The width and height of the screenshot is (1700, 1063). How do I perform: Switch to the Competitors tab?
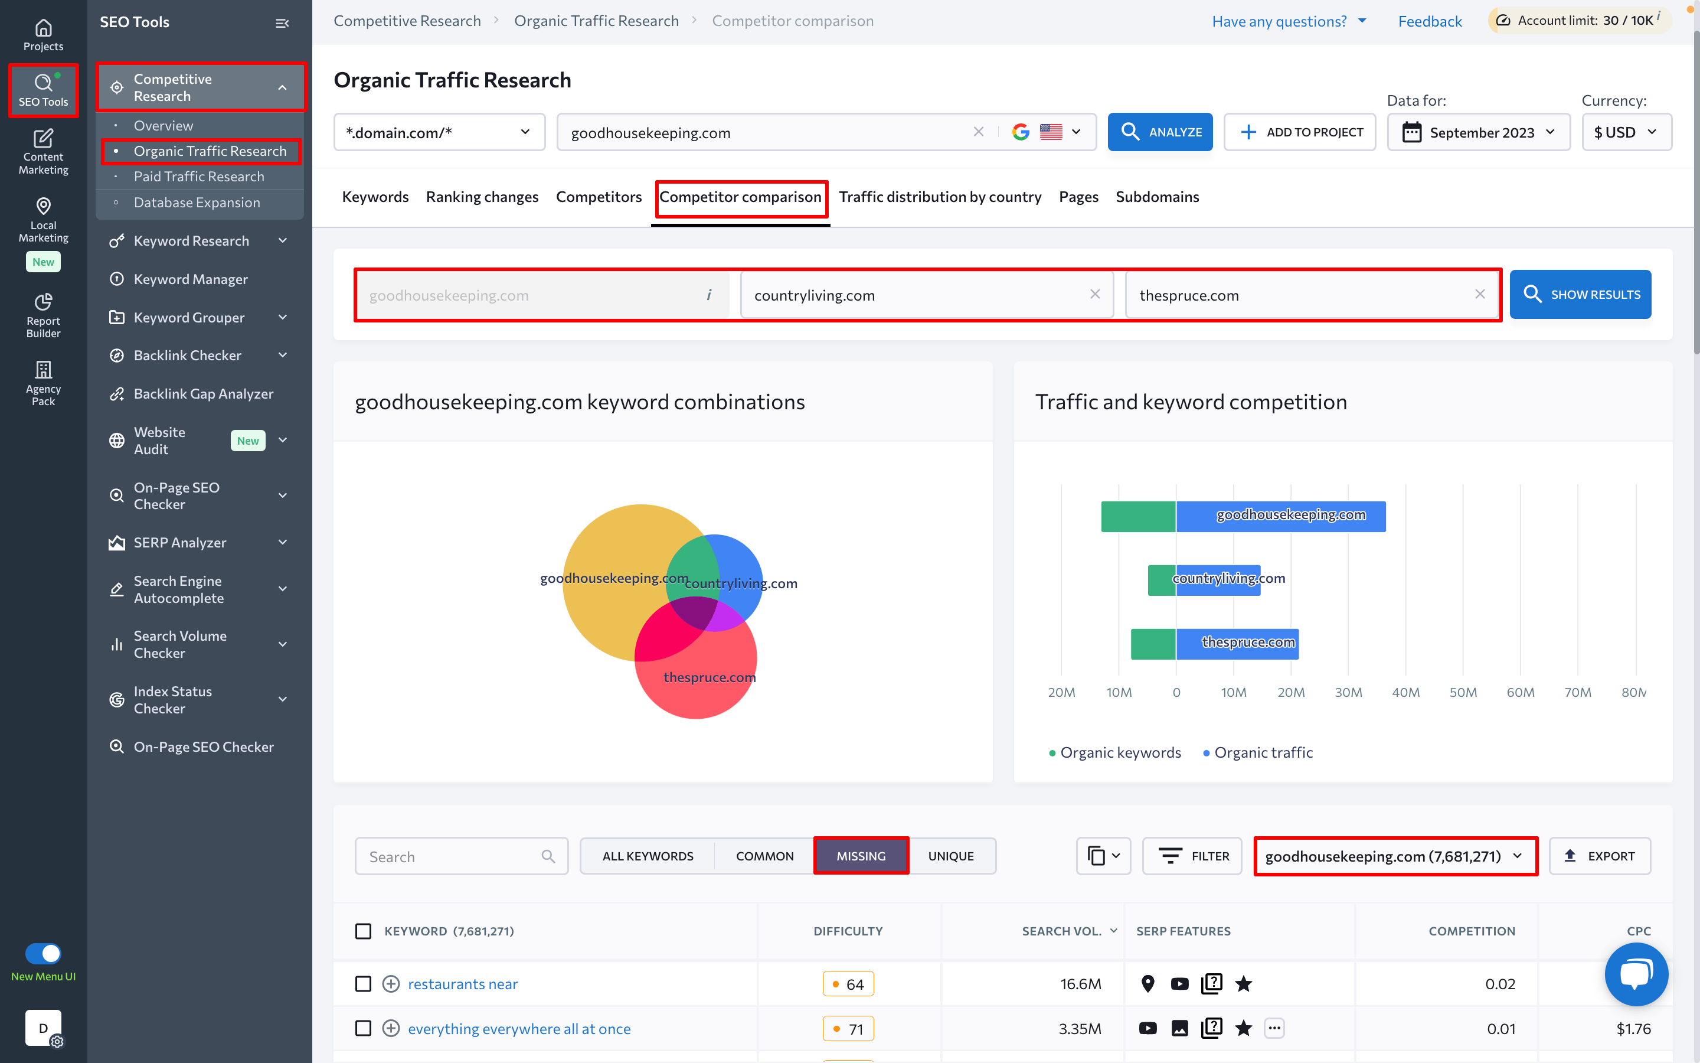pos(599,196)
